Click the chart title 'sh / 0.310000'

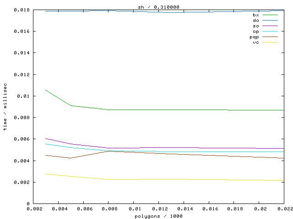click(x=158, y=6)
